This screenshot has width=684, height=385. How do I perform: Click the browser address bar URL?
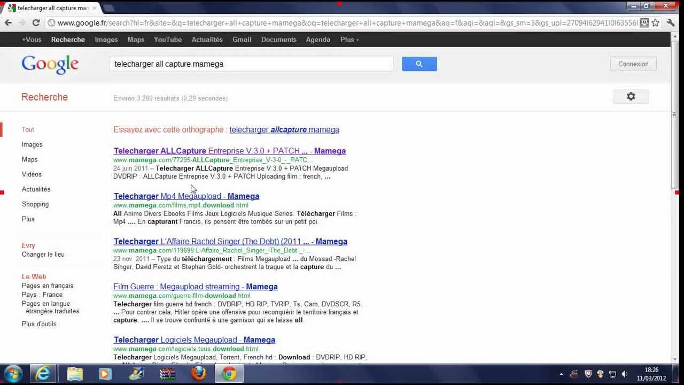tap(347, 22)
